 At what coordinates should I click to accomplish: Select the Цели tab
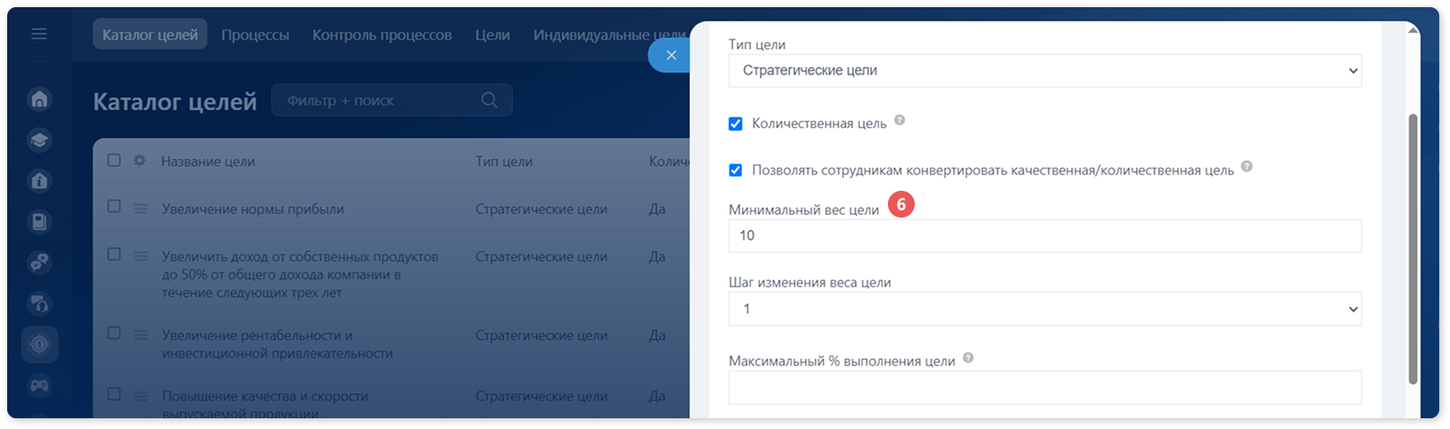click(492, 35)
